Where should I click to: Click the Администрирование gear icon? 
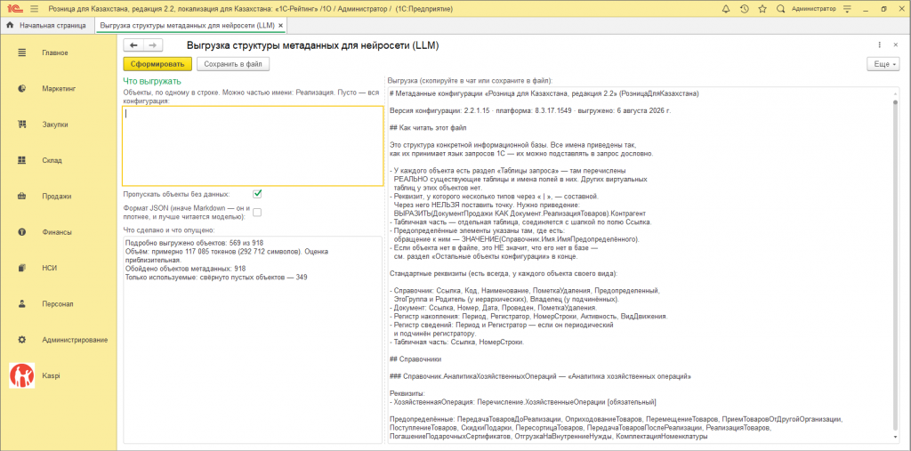pos(22,340)
